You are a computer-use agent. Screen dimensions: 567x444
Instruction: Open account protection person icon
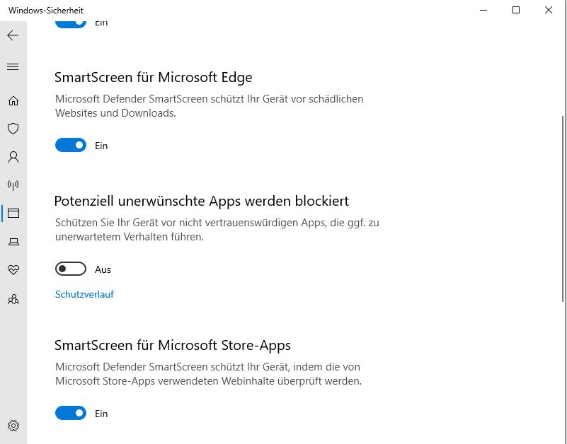click(x=13, y=157)
